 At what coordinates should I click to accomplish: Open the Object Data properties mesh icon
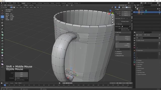[134, 62]
